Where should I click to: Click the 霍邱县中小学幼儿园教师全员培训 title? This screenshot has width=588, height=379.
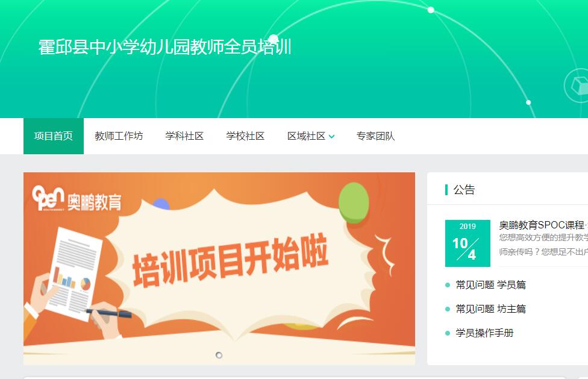tap(164, 47)
